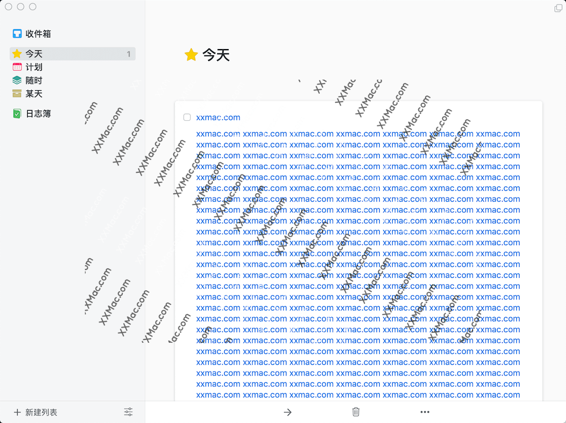Delete the to-do with trash icon
This screenshot has width=566, height=423.
pos(356,412)
